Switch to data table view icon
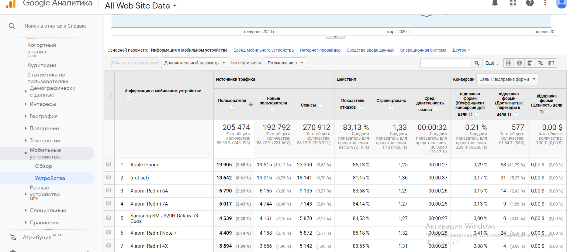The image size is (567, 252). (509, 63)
